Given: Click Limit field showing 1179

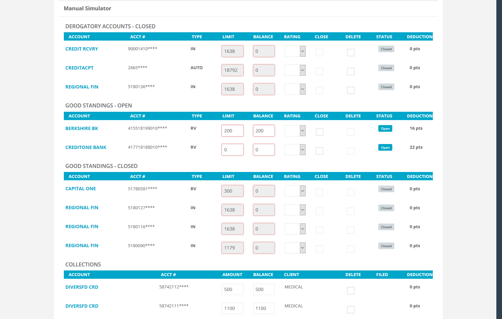Looking at the screenshot, I should (x=232, y=248).
